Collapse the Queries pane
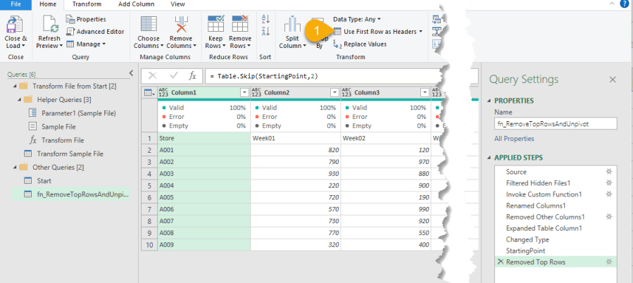 [131, 73]
